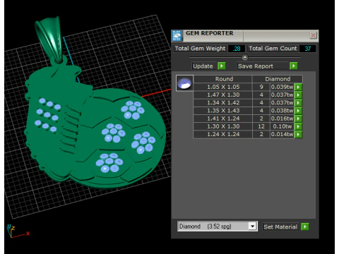Click the green arrow for the 1.35 X 1.43 row
This screenshot has height=254, width=339.
pos(298,111)
